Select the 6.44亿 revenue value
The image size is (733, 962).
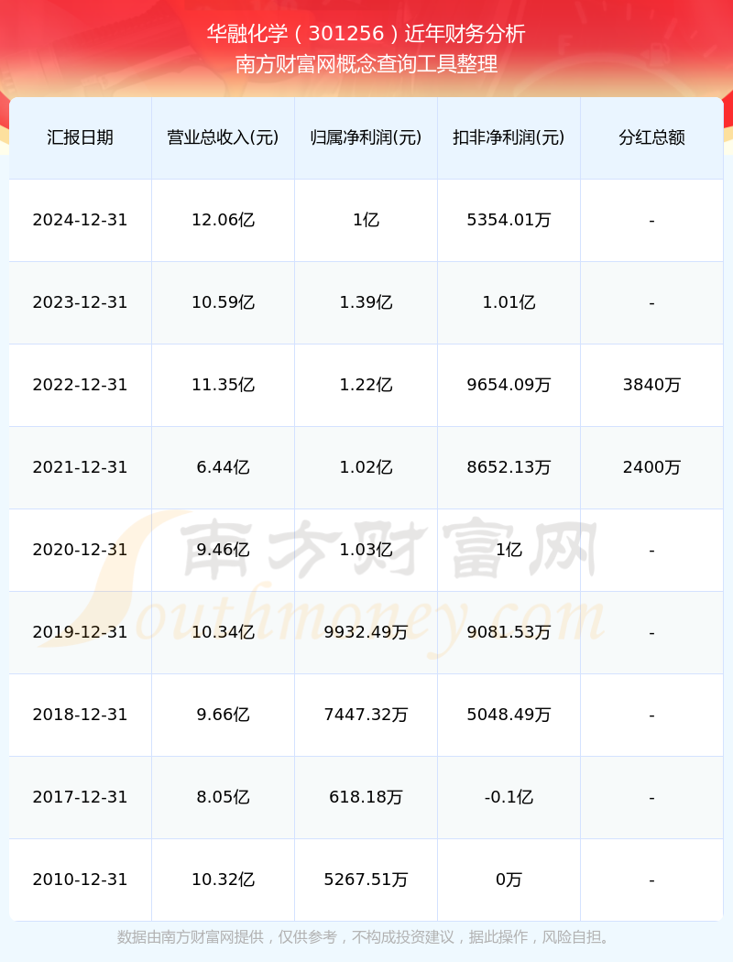(x=224, y=467)
